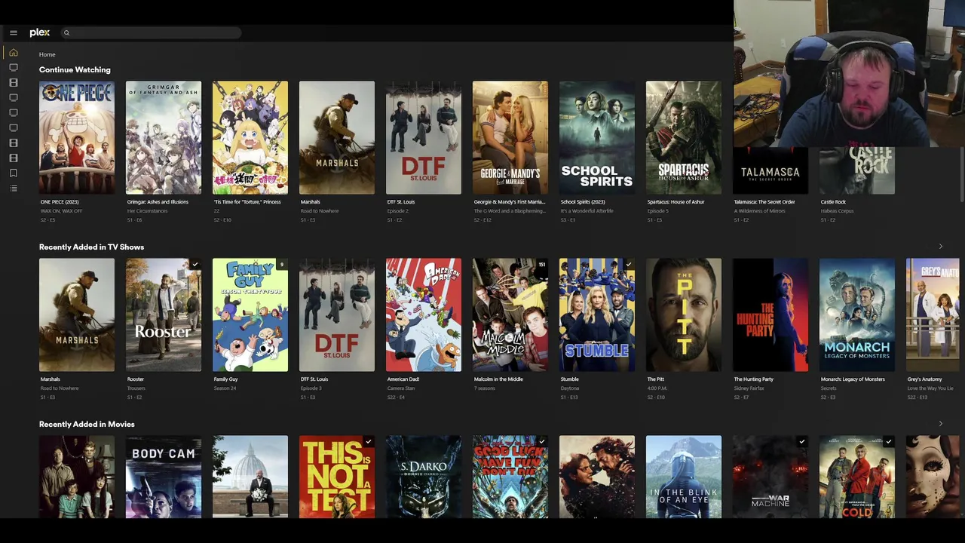Click the corner checkmark on the Rooster poster
The width and height of the screenshot is (965, 543).
click(195, 265)
